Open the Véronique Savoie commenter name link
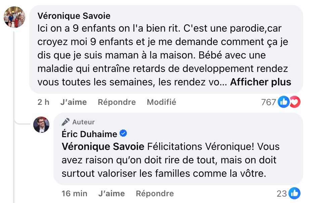 [74, 16]
